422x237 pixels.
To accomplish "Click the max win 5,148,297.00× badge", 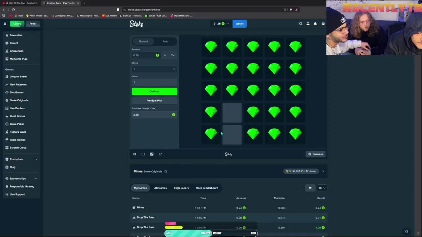I will click(x=301, y=171).
